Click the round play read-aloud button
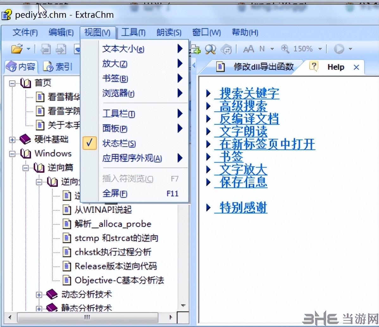Viewport: 379px width, 327px height. [x=339, y=49]
